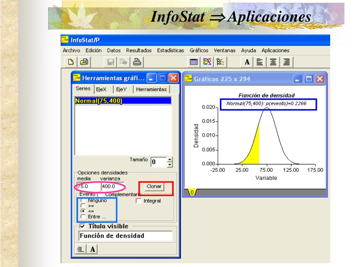Click the font A toolbar icon
Viewport: 357px width, 267px height.
[247, 62]
